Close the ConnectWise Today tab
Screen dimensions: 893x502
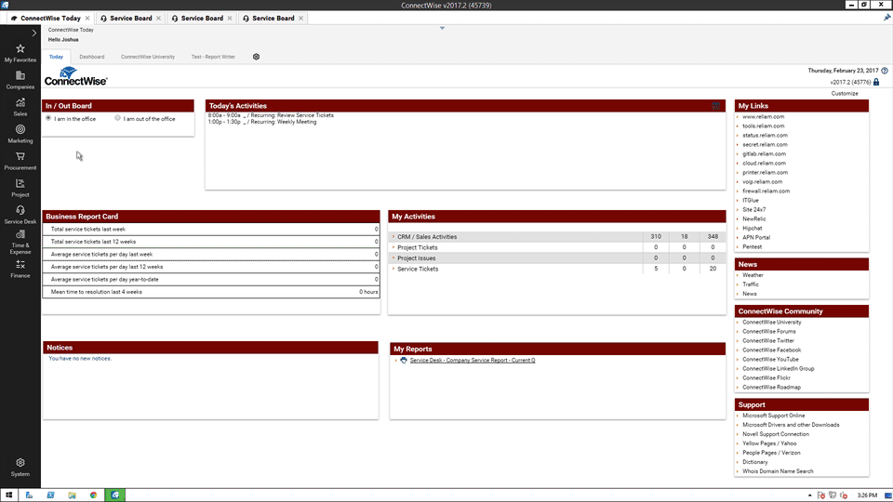coord(87,19)
